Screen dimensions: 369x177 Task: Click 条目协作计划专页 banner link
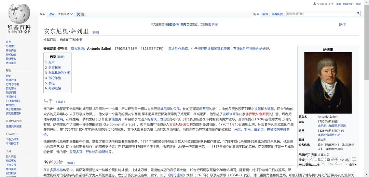coord(178,24)
